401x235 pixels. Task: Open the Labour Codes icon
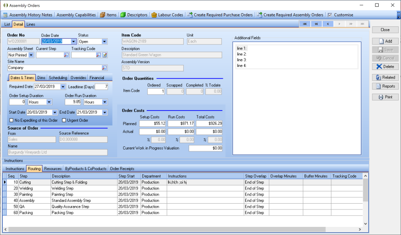[x=154, y=15]
